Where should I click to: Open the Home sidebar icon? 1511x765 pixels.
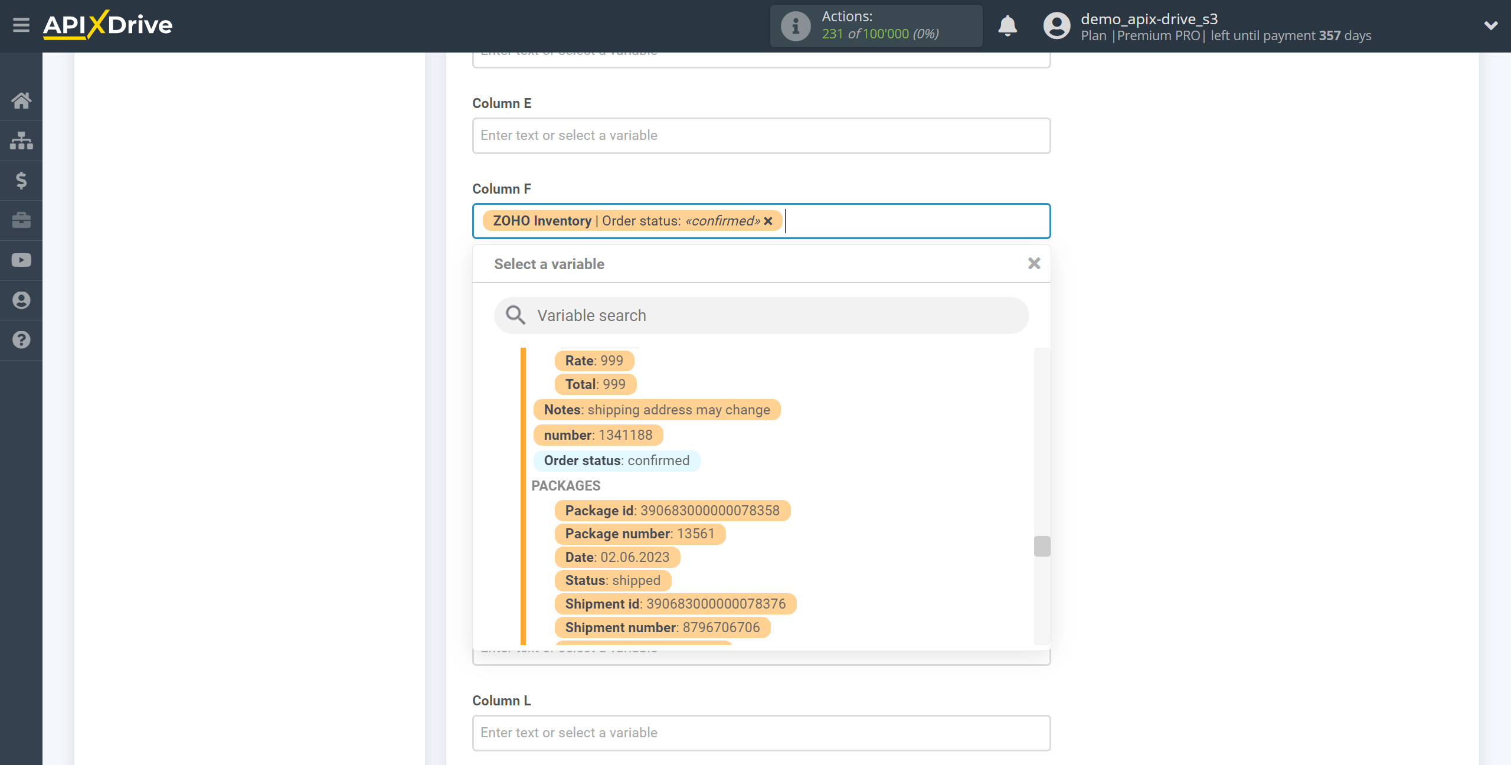point(21,101)
